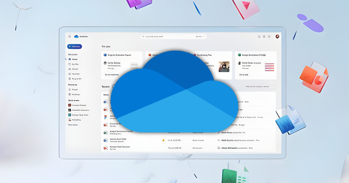Click the yellow favorite star in file list
Screen dimensions: 349x183
click(163, 140)
